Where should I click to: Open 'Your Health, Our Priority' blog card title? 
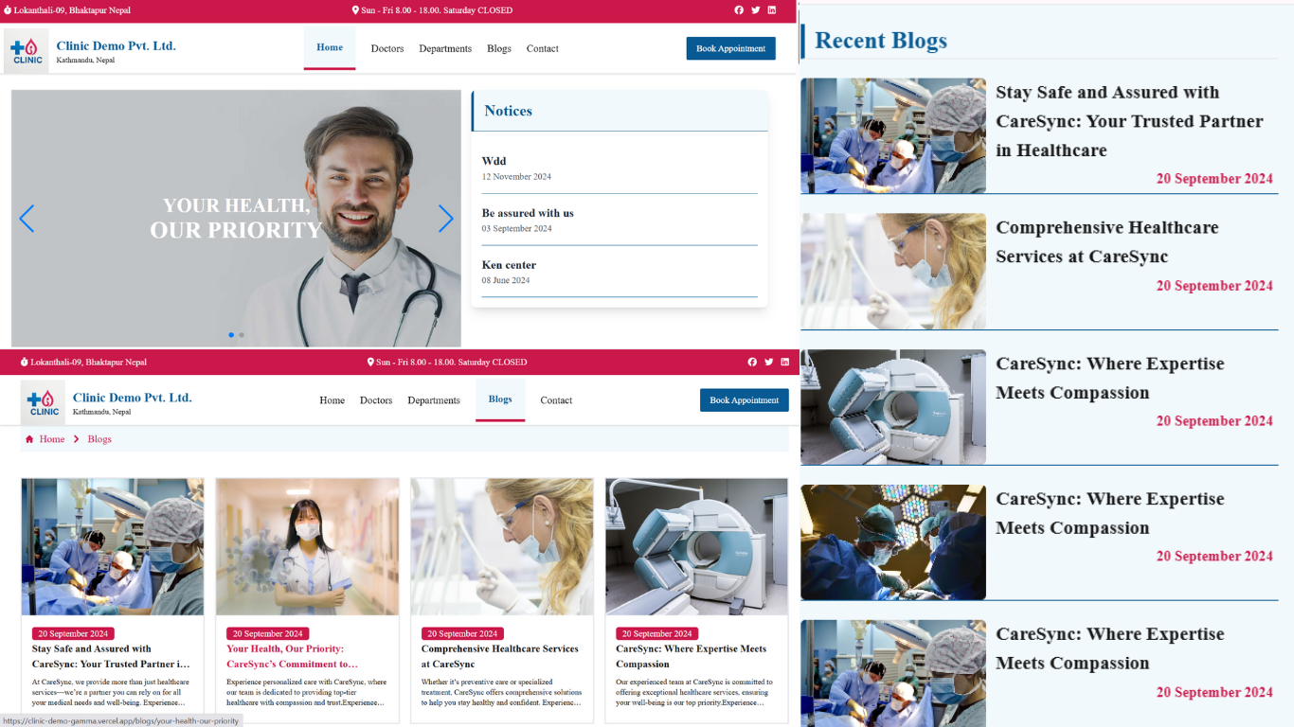coord(292,656)
